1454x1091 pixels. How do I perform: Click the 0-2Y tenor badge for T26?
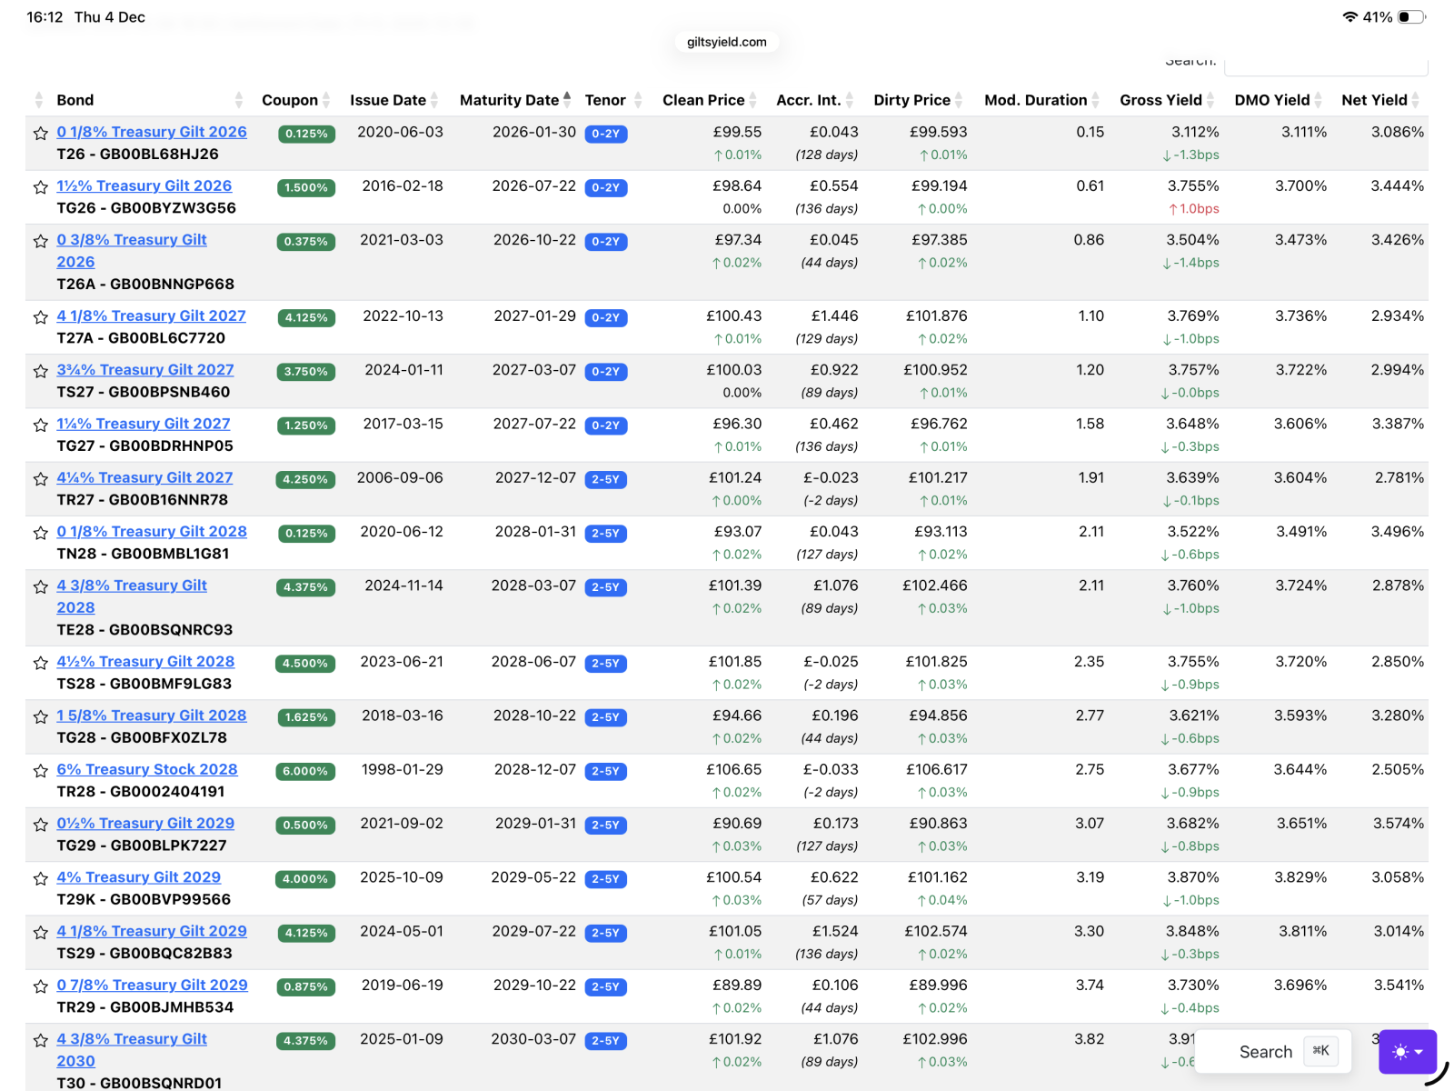pyautogui.click(x=605, y=134)
